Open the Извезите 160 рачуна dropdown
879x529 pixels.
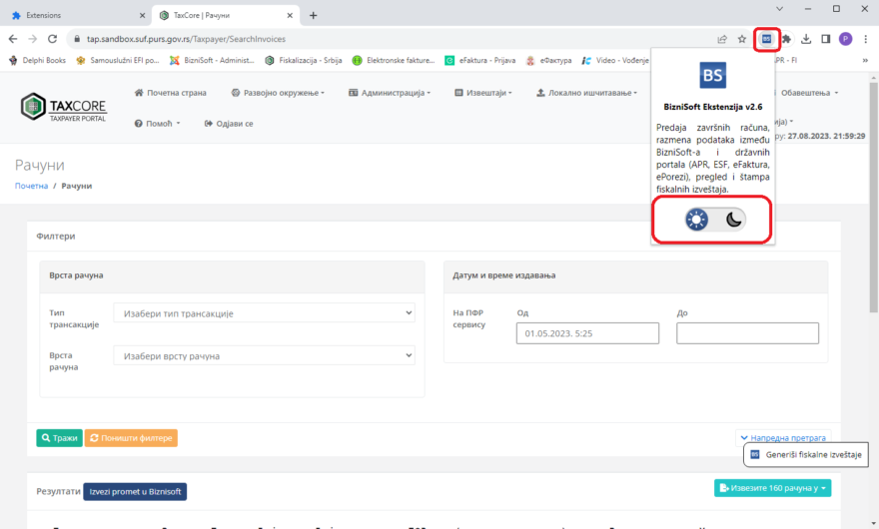[772, 488]
